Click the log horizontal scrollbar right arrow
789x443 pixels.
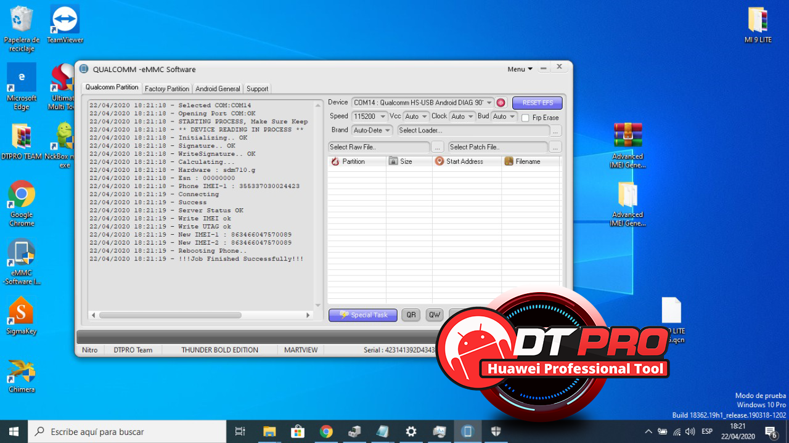308,315
